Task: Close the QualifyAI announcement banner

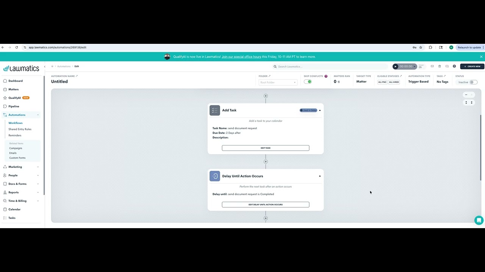Action: (x=481, y=57)
